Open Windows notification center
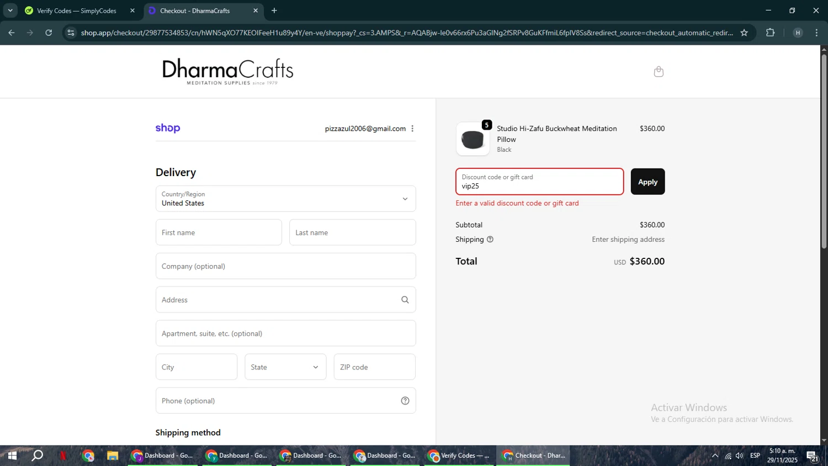 (813, 456)
